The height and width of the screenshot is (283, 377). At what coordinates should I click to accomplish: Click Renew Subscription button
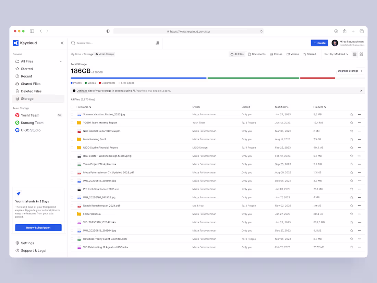pos(38,227)
